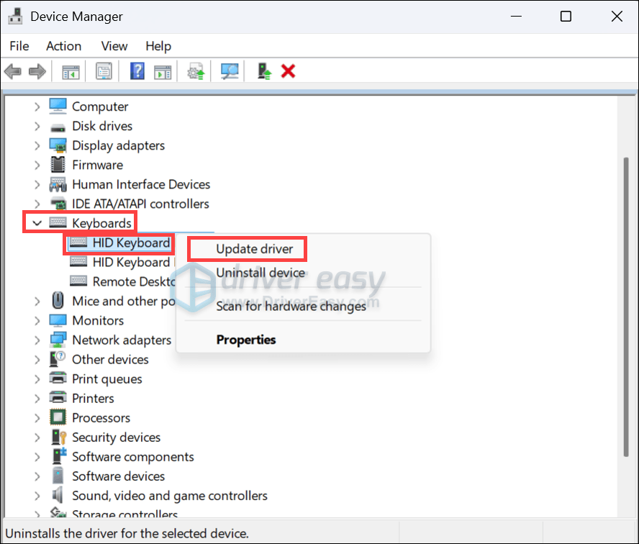Click Show/Hide console tree toolbar icon
This screenshot has width=639, height=544.
click(71, 72)
